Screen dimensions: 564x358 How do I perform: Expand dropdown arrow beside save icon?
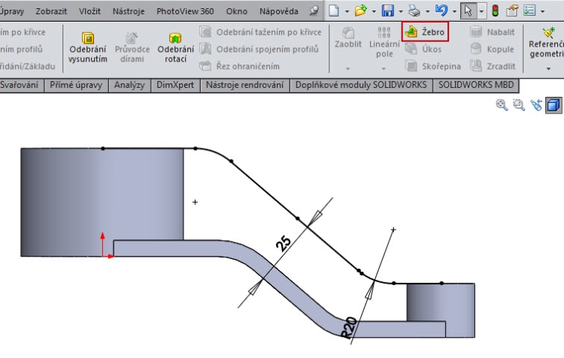tap(401, 11)
